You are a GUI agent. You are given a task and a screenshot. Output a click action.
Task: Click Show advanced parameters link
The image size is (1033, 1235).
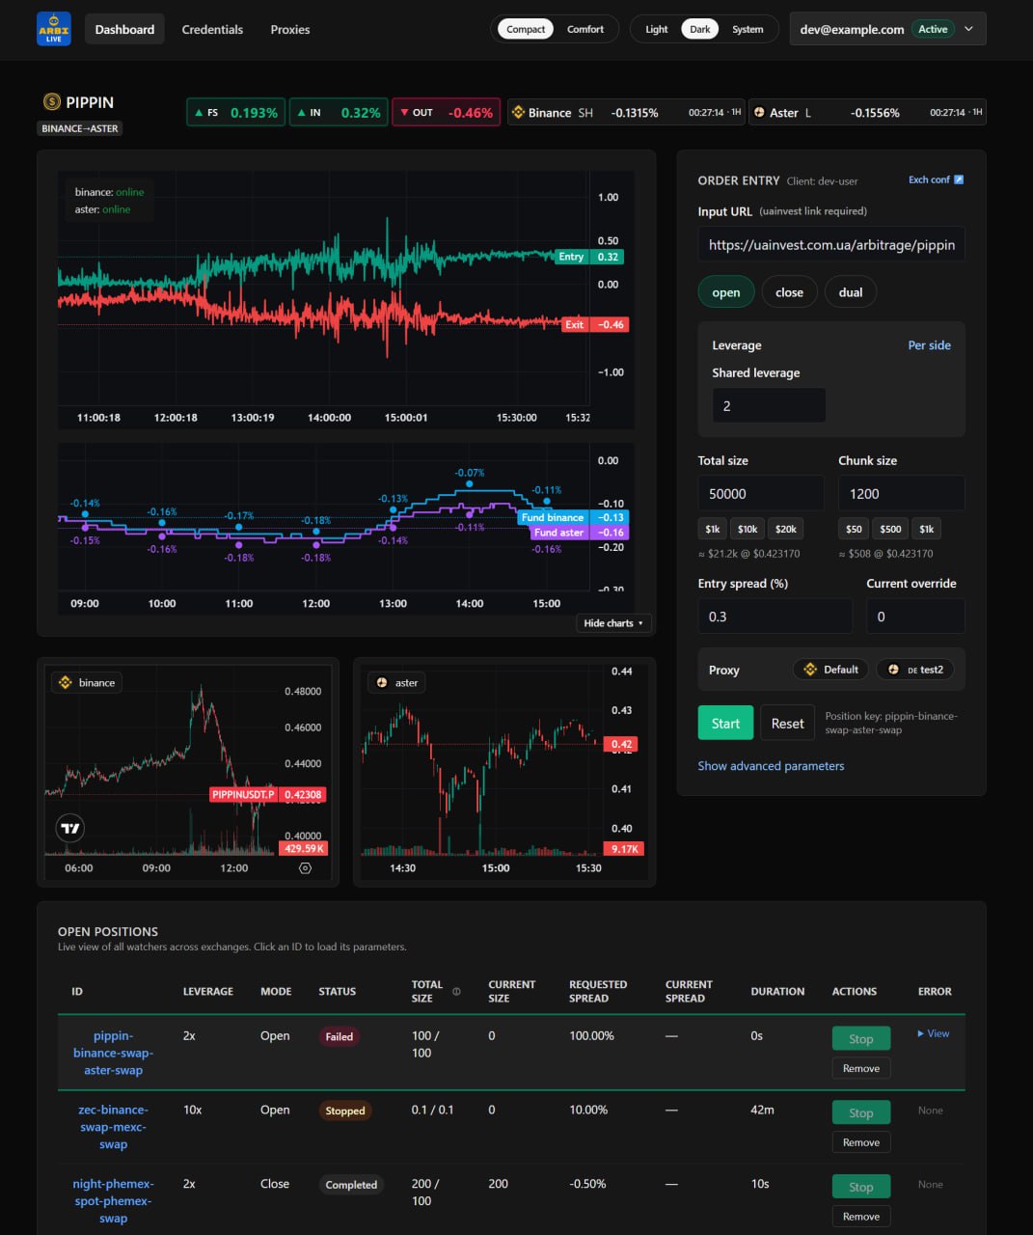pos(771,766)
